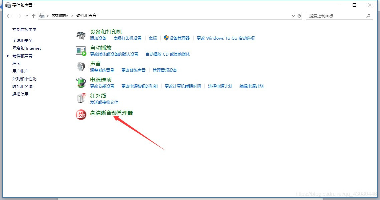Select 轻松使用 in sidebar
Image resolution: width=380 pixels, height=200 pixels.
[x=20, y=94]
